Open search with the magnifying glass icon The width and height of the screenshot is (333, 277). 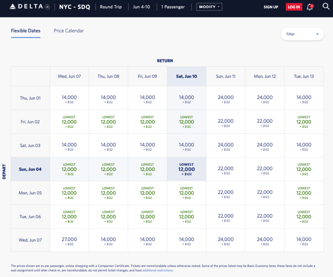click(x=326, y=7)
